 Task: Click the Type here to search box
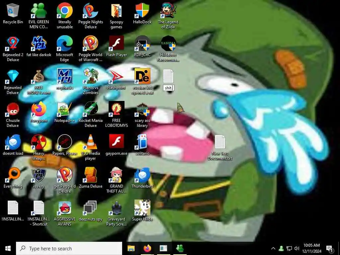pos(69,248)
